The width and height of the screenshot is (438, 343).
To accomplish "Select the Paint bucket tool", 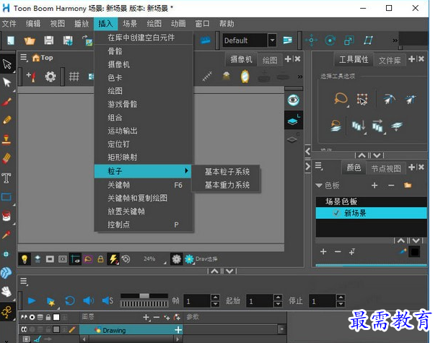I will (x=6, y=216).
